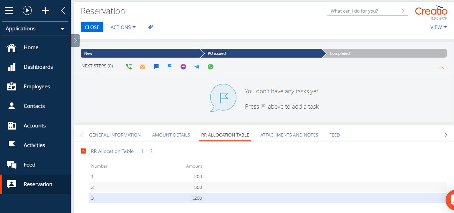The height and width of the screenshot is (213, 454).
Task: Switch to GENERAL INFORMATION tab
Action: [x=115, y=135]
